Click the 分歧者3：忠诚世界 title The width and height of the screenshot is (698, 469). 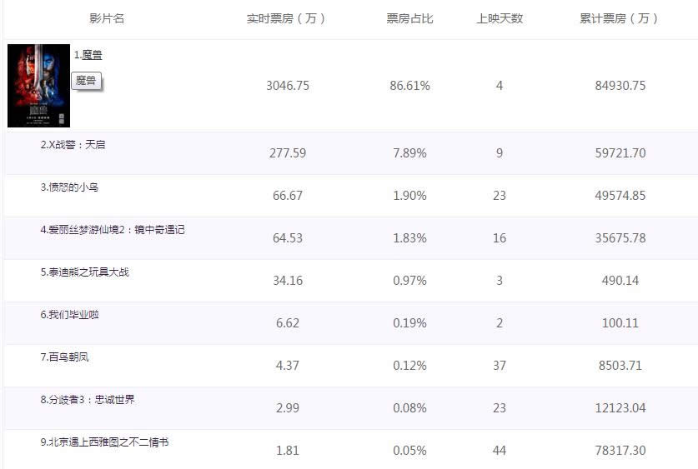88,399
